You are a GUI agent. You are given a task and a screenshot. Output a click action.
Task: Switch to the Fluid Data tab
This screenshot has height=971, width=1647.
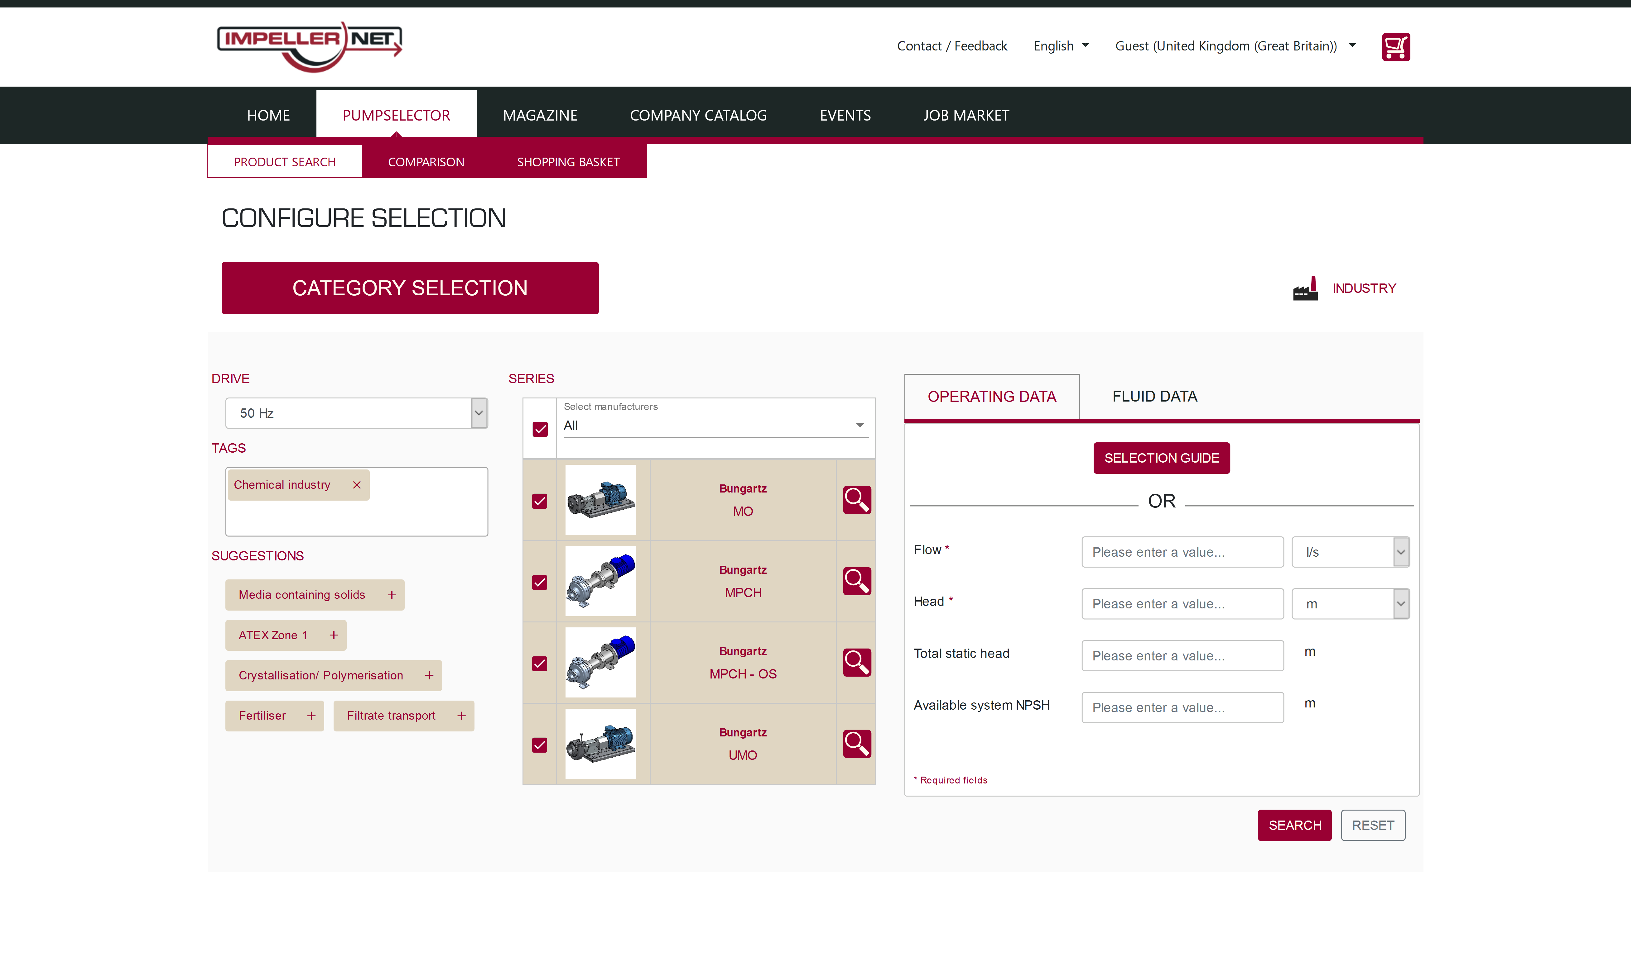(x=1154, y=397)
